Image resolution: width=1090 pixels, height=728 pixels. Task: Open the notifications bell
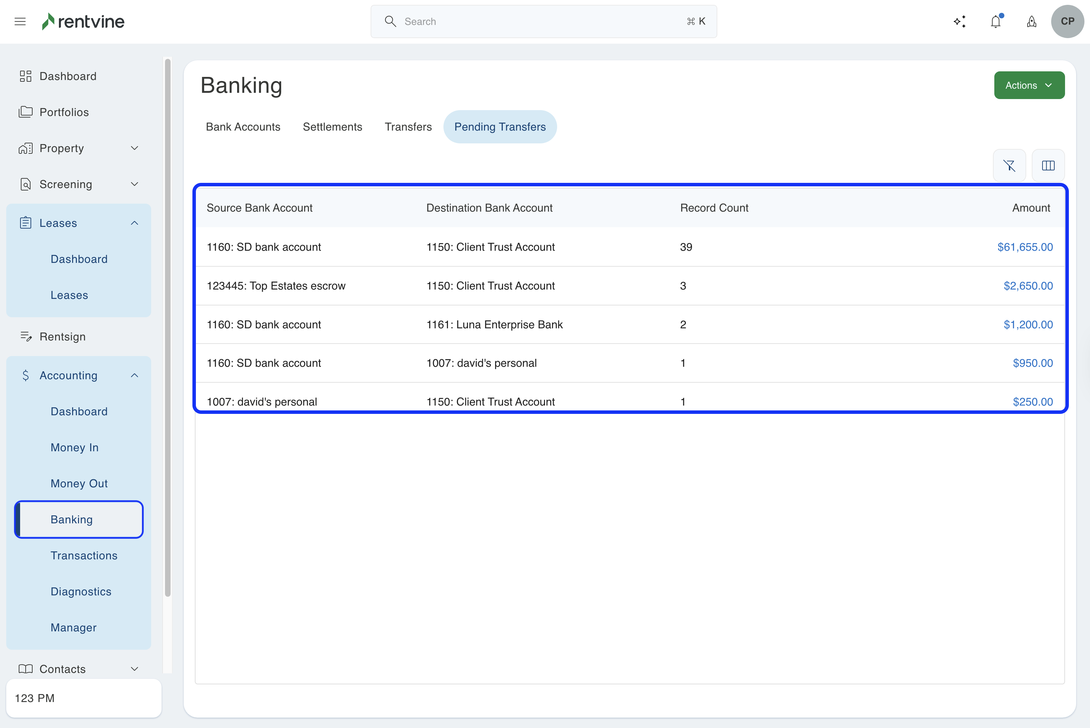click(x=995, y=21)
